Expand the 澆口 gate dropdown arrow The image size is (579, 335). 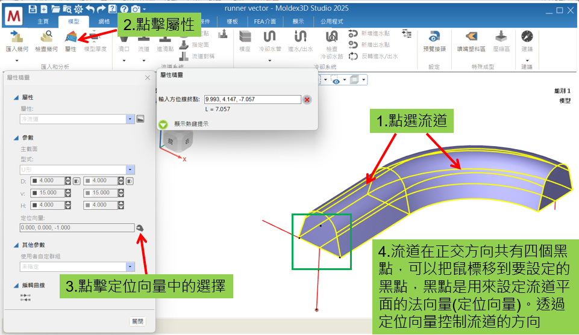(x=124, y=60)
